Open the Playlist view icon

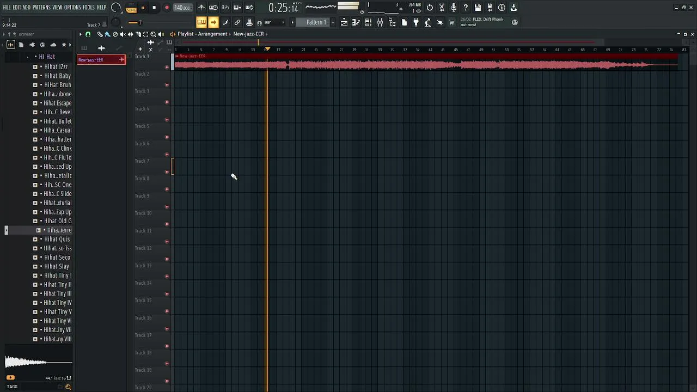pos(344,22)
